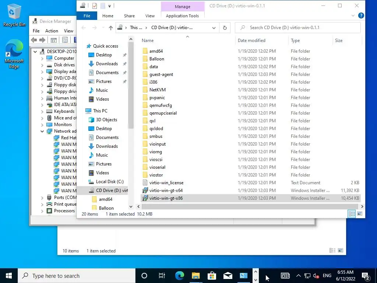The height and width of the screenshot is (283, 377).
Task: Click the ENG language indicator in tray
Action: [x=327, y=276]
